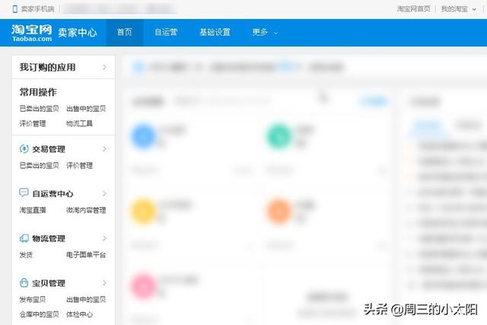Image resolution: width=487 pixels, height=325 pixels.
Task: Open 体检中心 link
Action: [79, 314]
